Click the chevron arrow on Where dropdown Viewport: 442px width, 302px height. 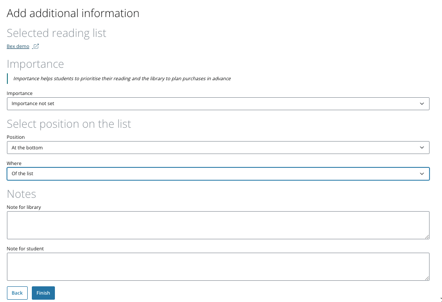tap(422, 173)
